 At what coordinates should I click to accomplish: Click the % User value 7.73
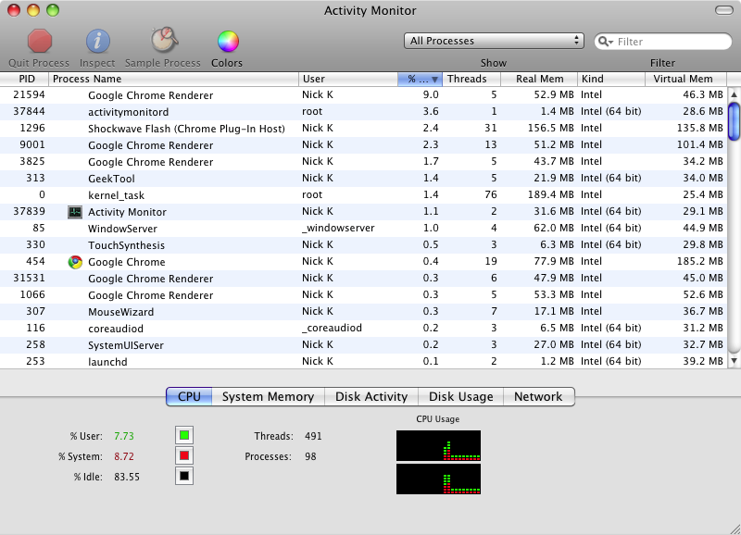(x=124, y=436)
